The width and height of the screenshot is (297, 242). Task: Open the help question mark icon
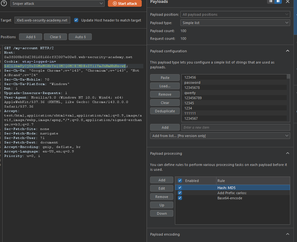coord(4,3)
